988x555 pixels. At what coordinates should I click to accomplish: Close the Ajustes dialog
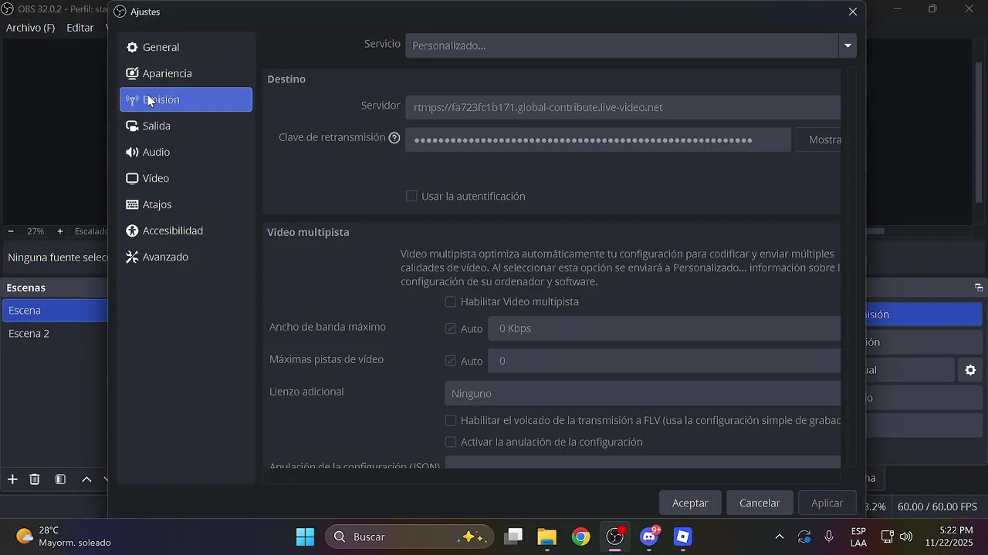[853, 12]
